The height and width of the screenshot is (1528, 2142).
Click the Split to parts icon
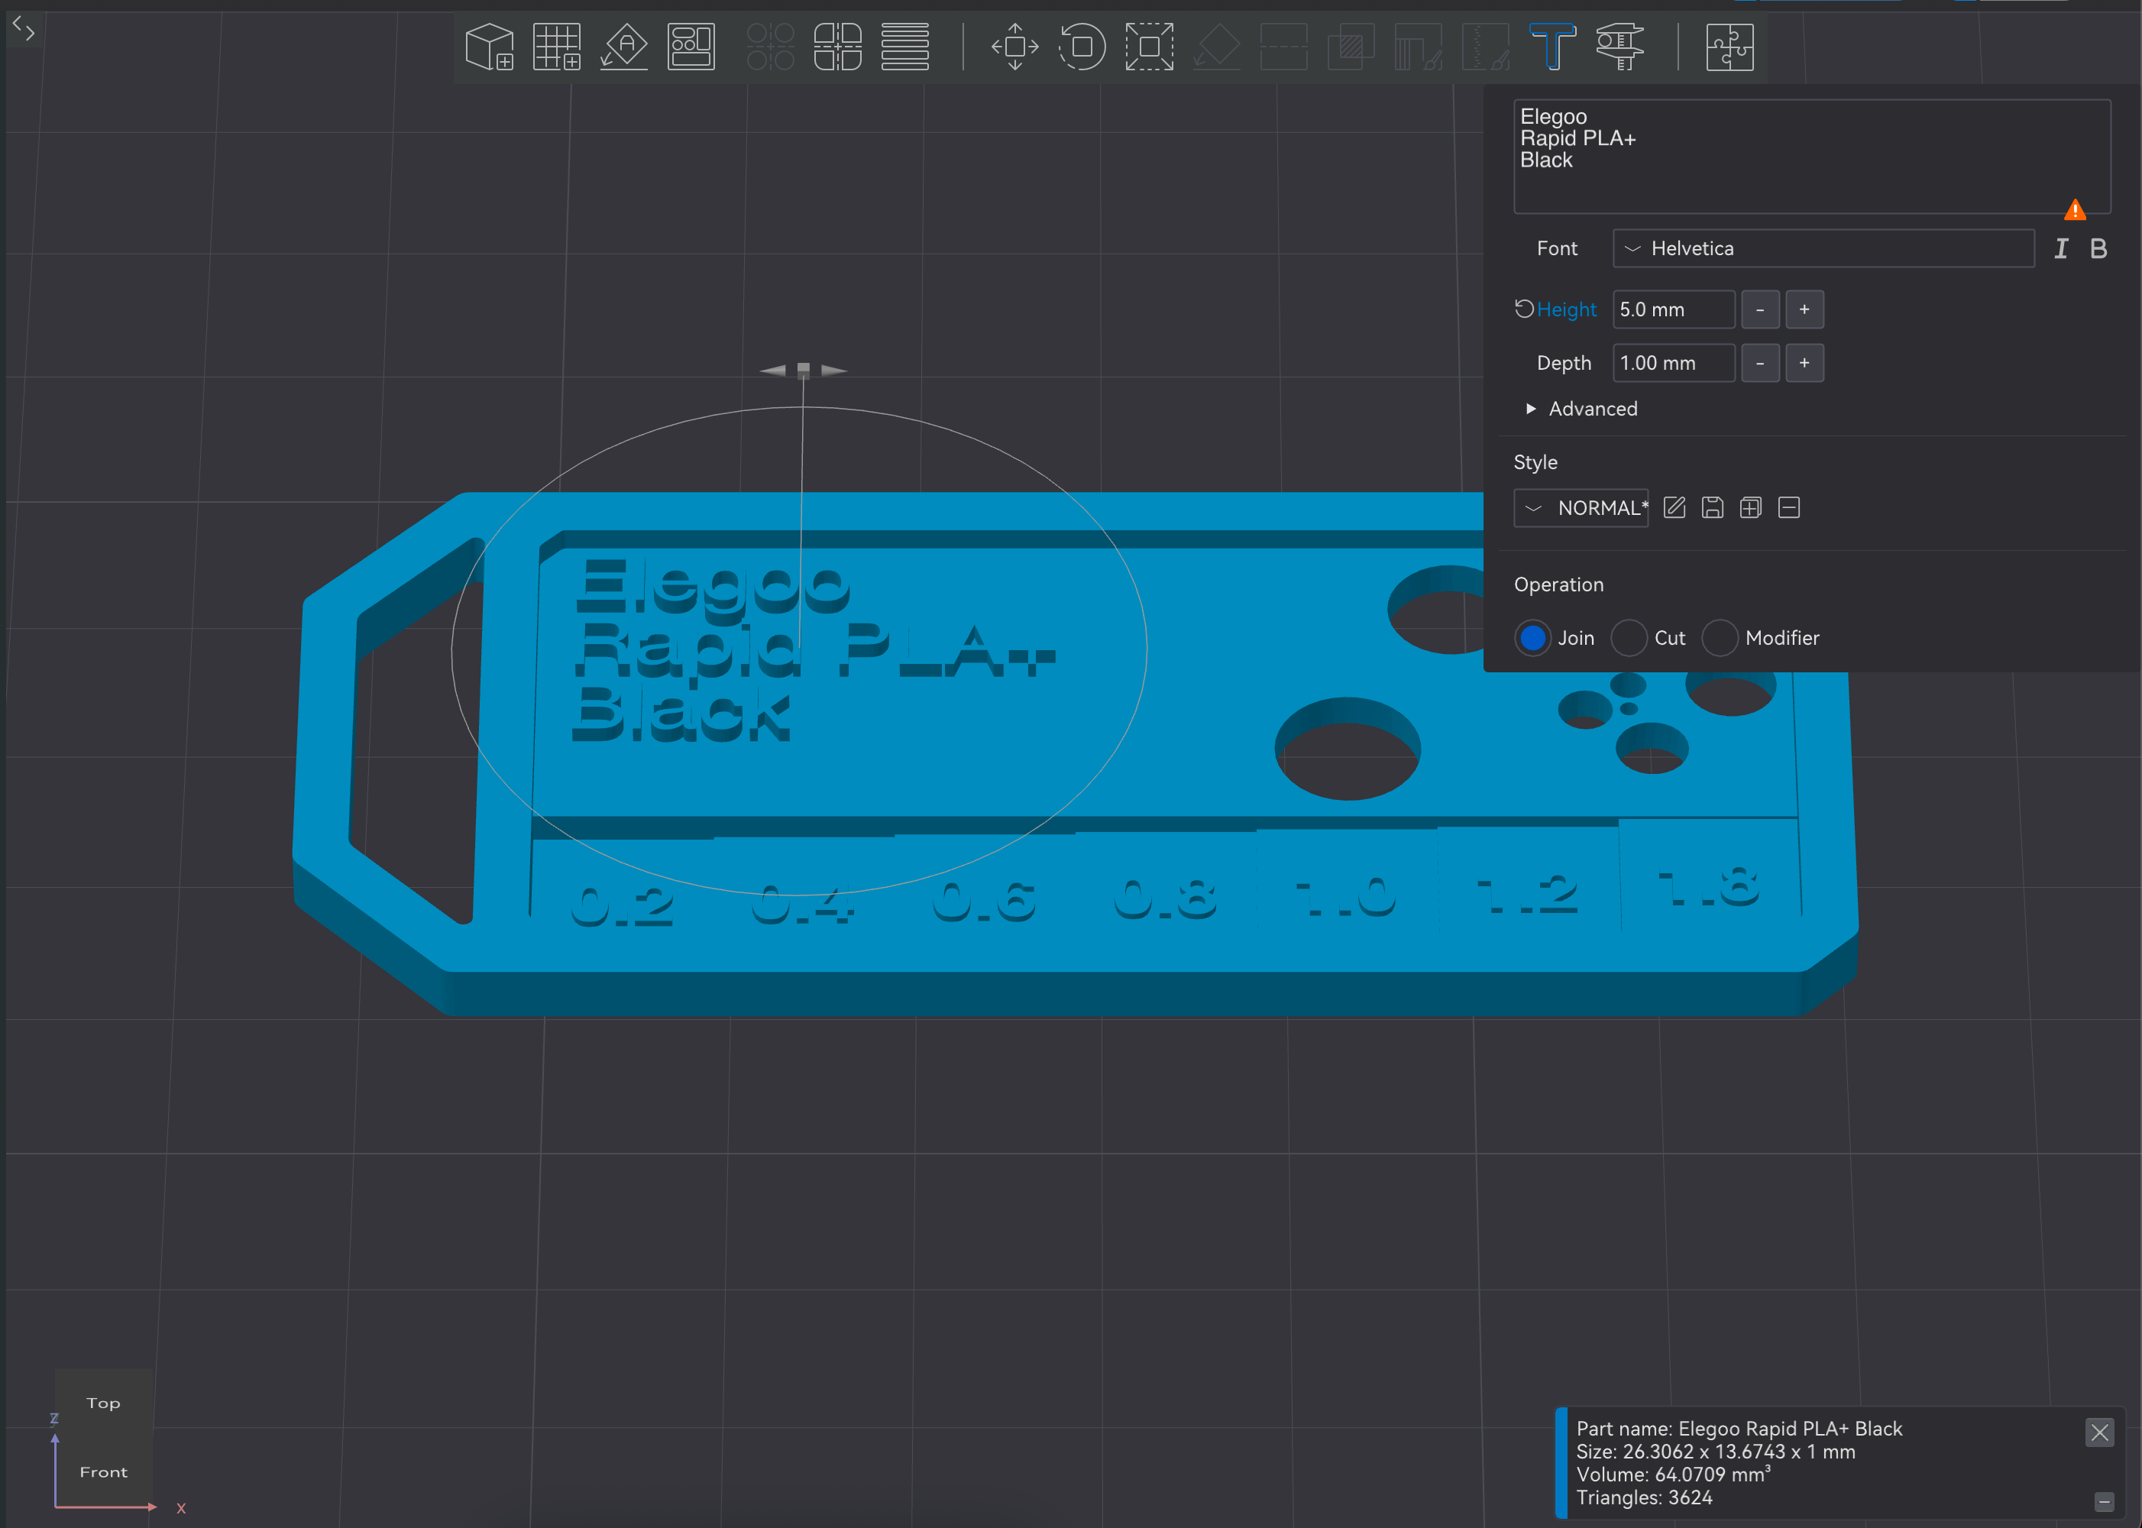[837, 47]
